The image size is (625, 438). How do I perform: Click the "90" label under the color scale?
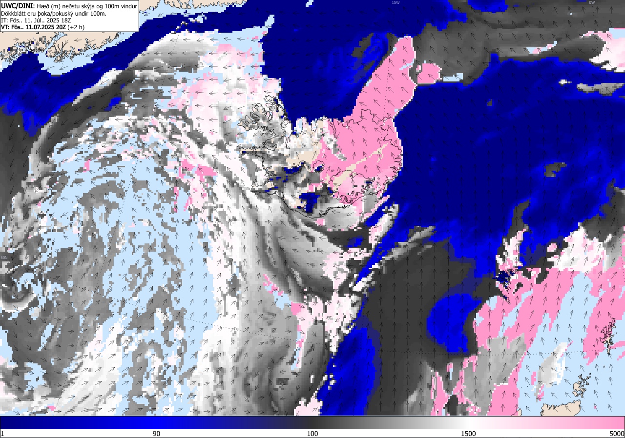pos(156,434)
